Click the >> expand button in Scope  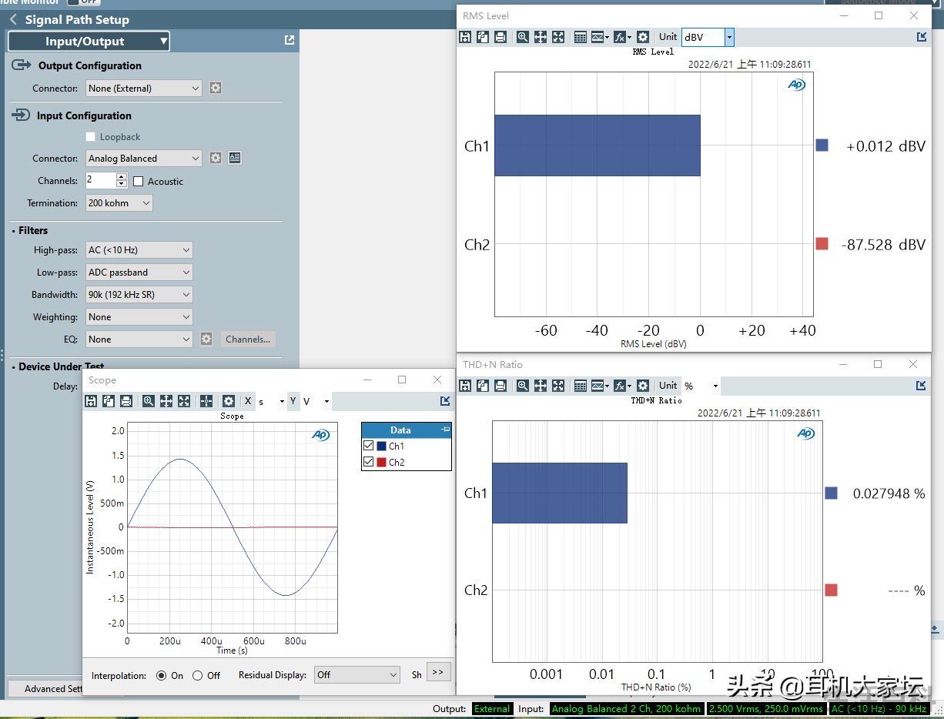point(437,672)
